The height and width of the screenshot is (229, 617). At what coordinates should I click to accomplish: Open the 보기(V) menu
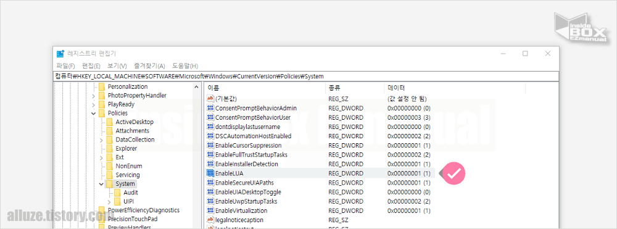117,65
